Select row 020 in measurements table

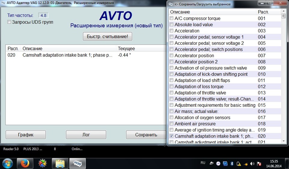pyautogui.click(x=86, y=55)
